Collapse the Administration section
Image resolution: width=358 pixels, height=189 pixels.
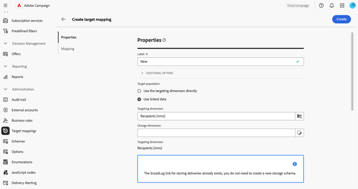point(5,89)
